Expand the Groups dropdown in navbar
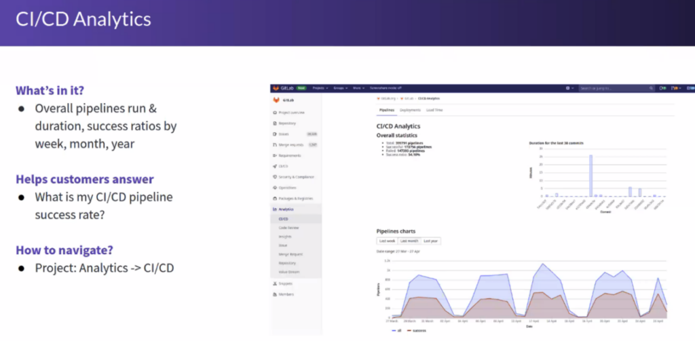Viewport: 695px width, 341px height. (x=340, y=88)
